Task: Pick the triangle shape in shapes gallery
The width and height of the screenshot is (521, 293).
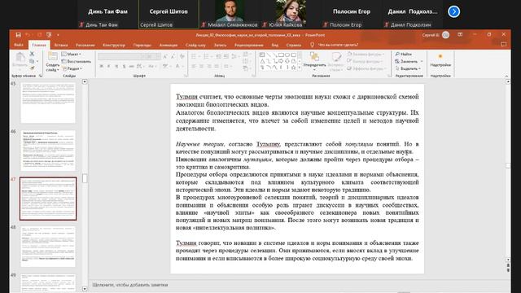Action: 262,61
